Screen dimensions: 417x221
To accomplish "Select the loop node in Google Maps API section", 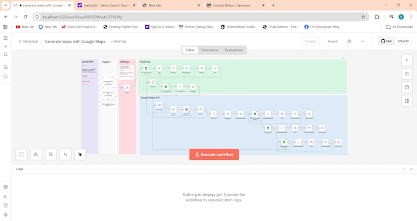I will (159, 105).
